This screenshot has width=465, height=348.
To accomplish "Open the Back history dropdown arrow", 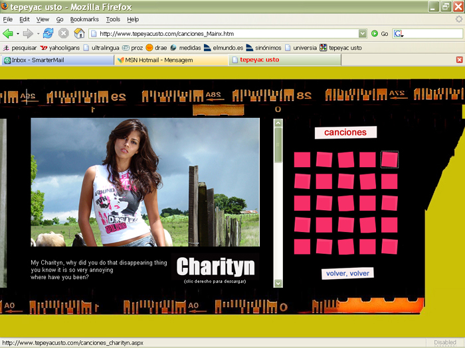I will pos(18,34).
